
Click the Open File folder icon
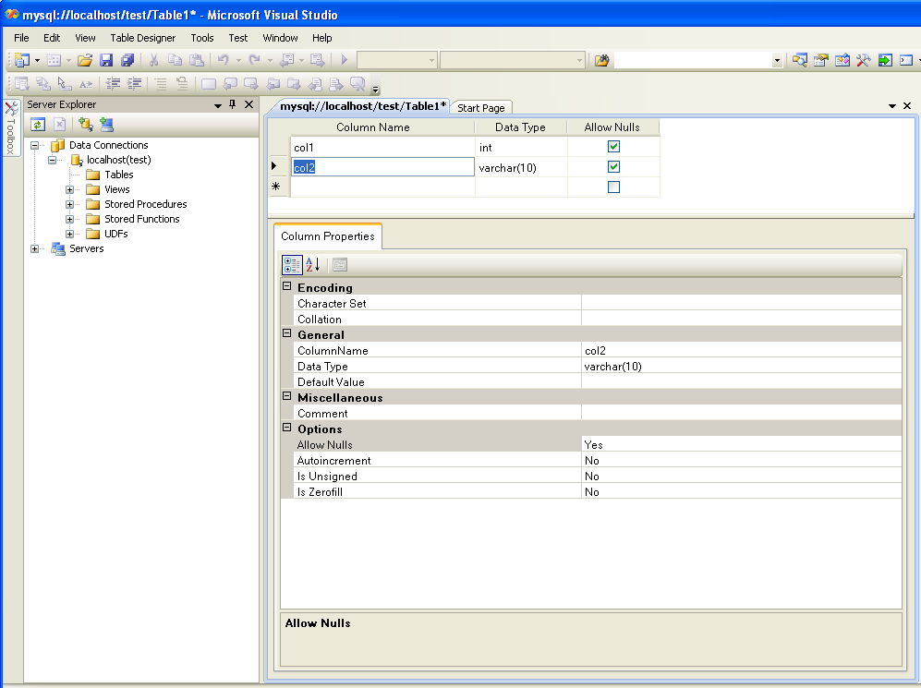click(x=85, y=60)
